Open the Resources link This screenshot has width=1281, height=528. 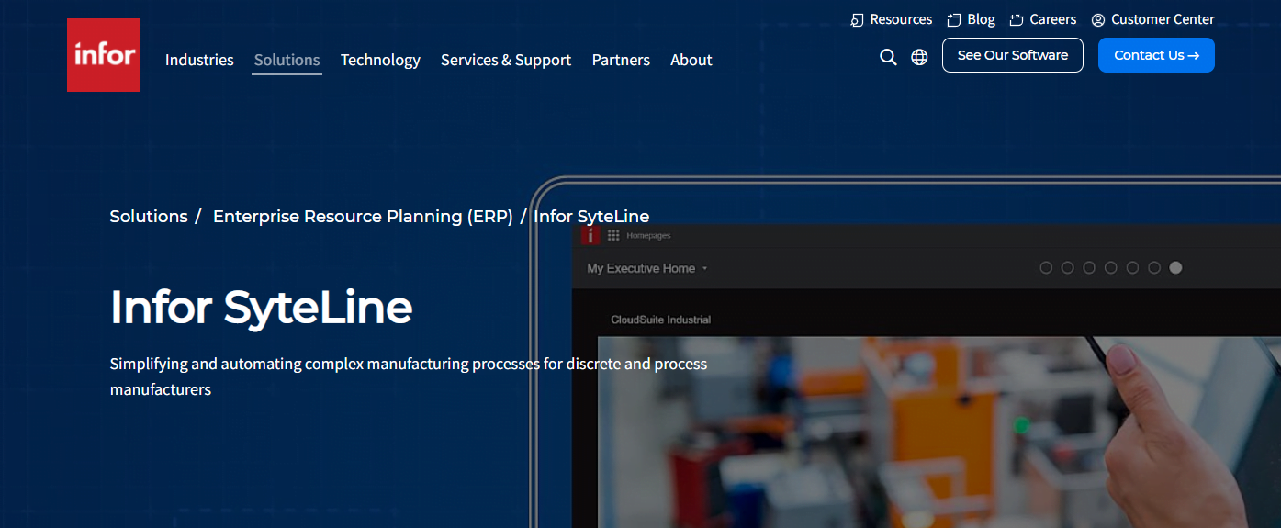[901, 19]
